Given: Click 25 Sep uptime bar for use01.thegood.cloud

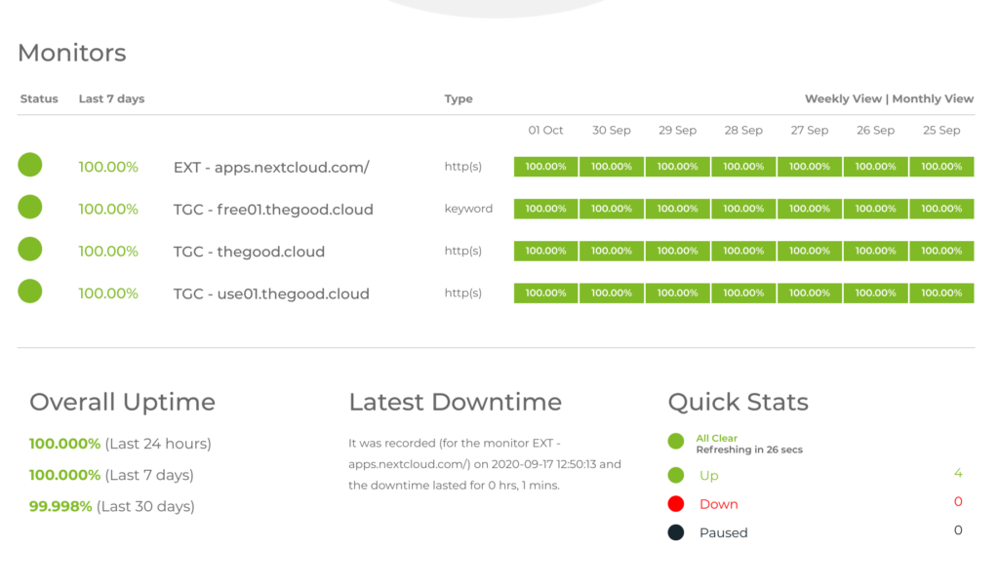Looking at the screenshot, I should (x=941, y=293).
